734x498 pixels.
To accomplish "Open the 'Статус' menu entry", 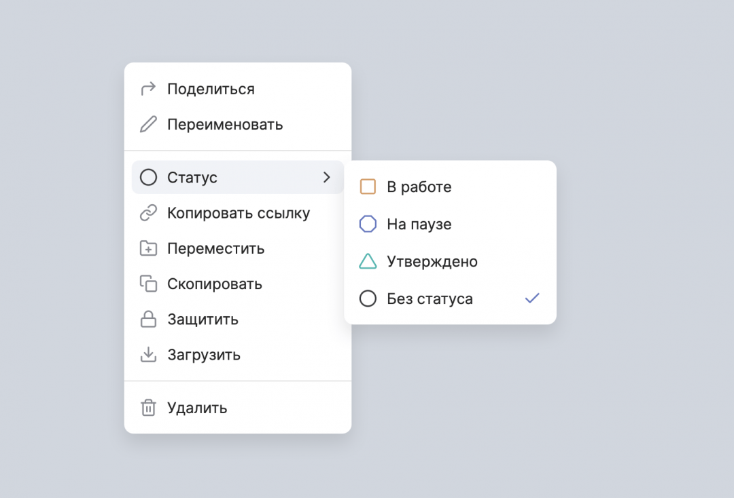I will [x=192, y=178].
